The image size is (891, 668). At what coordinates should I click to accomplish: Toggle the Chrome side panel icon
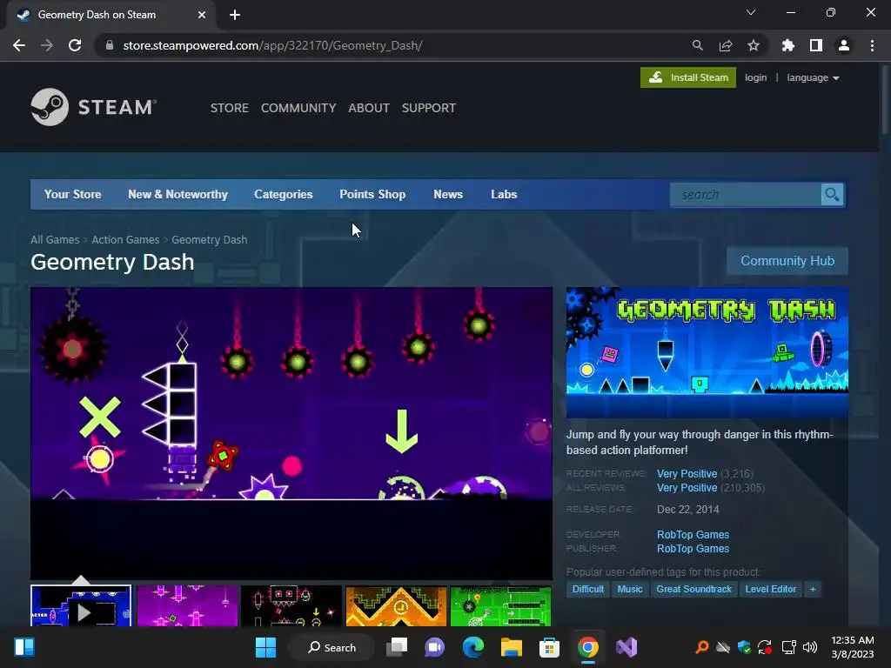(815, 45)
